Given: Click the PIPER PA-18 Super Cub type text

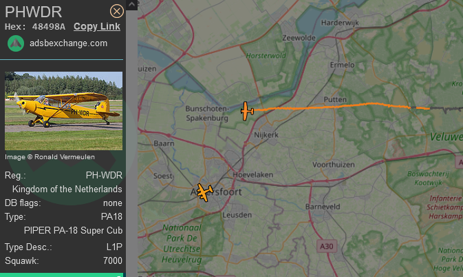Looking at the screenshot, I should (73, 230).
